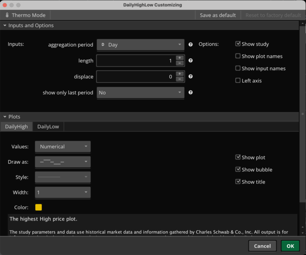
Task: Increase length with plus stepper
Action: click(179, 58)
